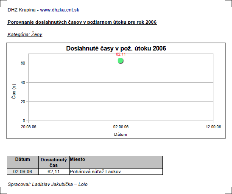Click the Spracoval author line
Image resolution: width=232 pixels, height=194 pixels.
48,184
